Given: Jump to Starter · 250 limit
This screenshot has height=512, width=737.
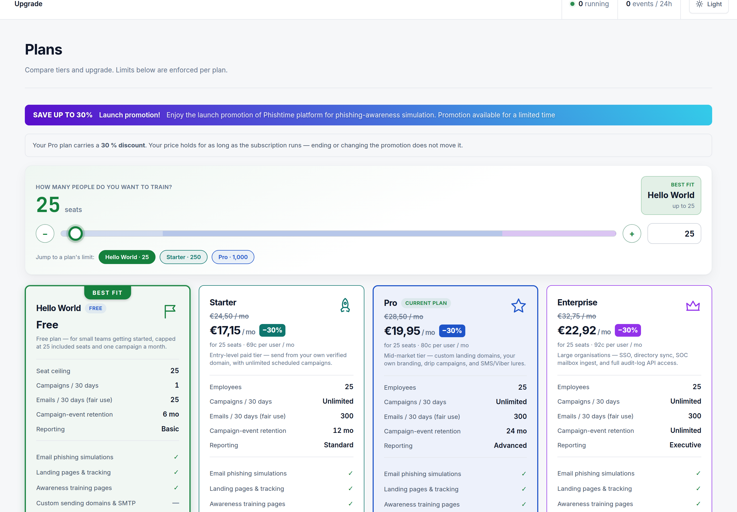Looking at the screenshot, I should tap(183, 257).
